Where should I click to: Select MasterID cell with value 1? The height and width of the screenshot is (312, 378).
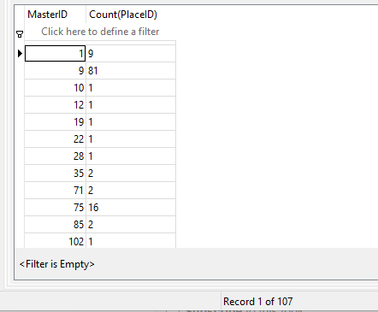pos(55,54)
